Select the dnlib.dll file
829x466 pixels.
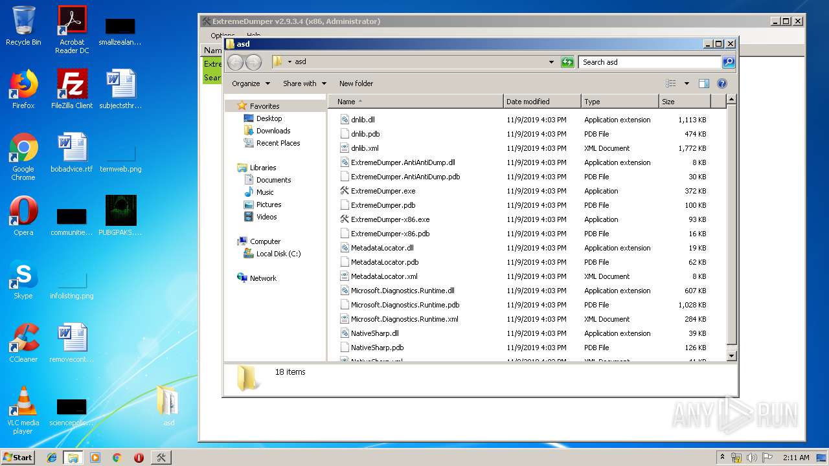tap(363, 120)
